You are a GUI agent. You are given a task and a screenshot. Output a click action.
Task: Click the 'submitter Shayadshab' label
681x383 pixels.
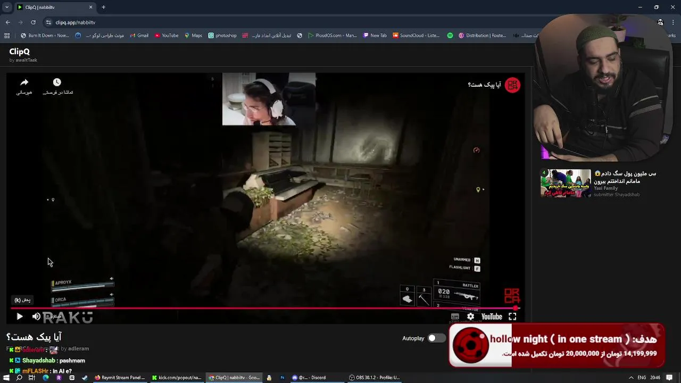617,195
